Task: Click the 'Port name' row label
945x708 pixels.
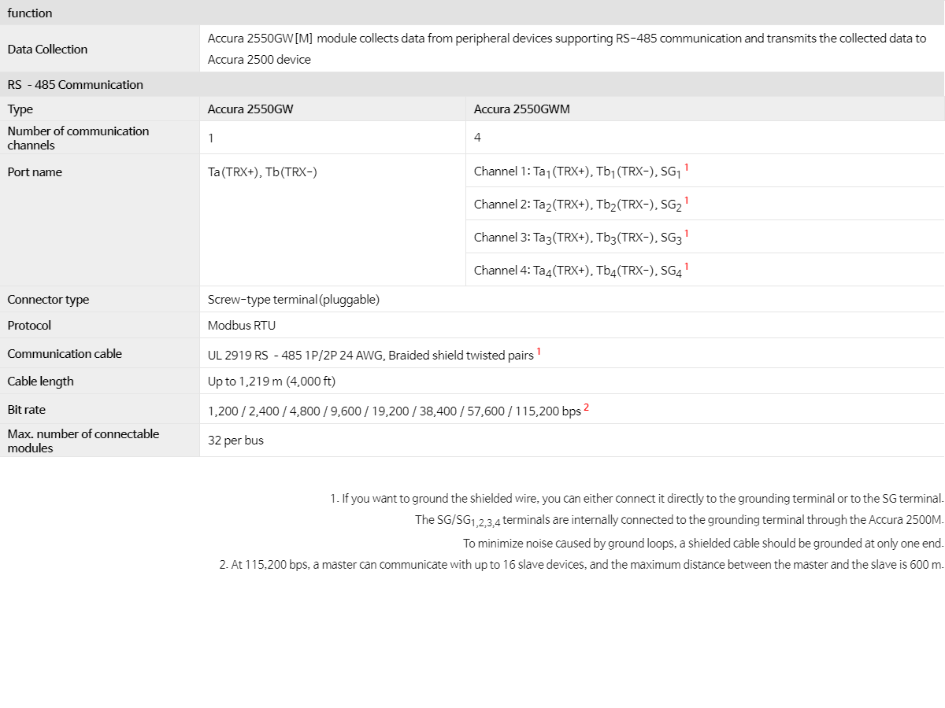Action: click(35, 171)
